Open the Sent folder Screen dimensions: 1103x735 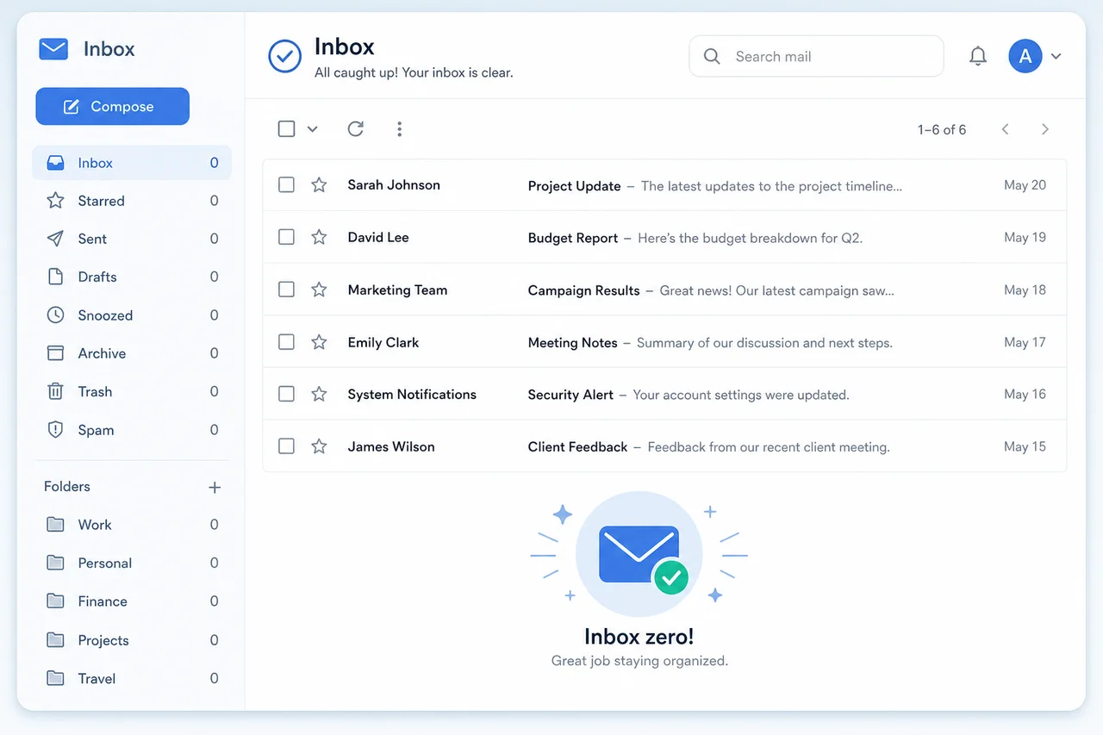132,239
